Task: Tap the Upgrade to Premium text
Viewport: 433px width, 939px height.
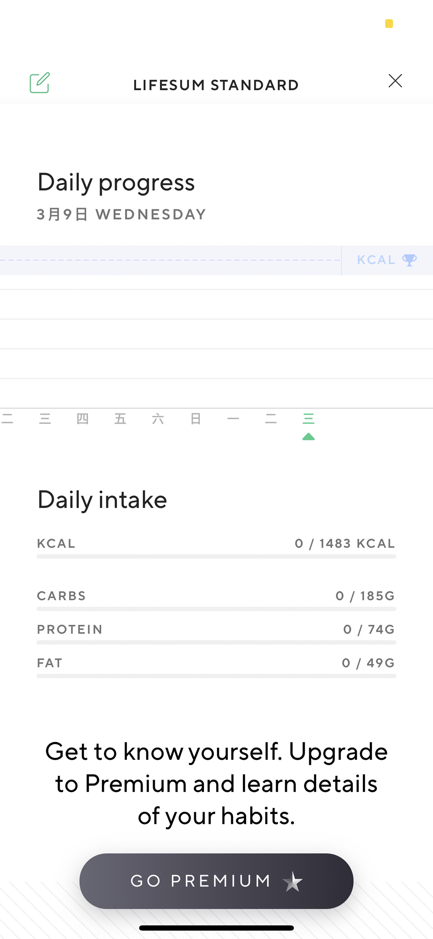Action: coord(216,783)
